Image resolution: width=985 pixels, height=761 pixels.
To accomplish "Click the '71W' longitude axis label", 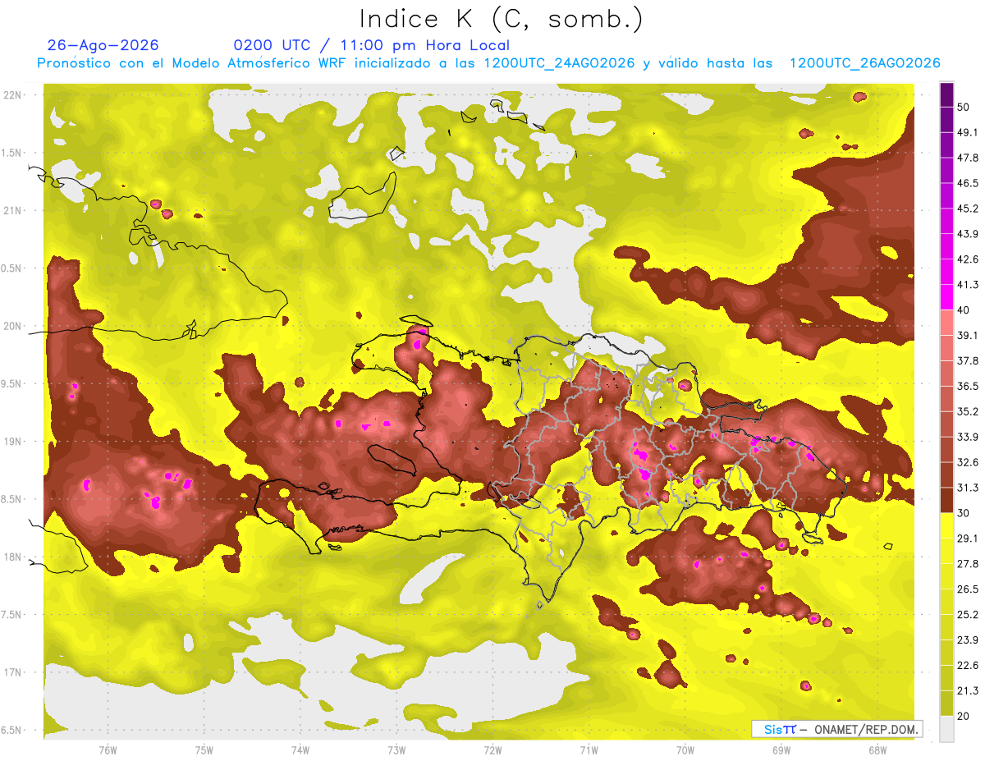I will pyautogui.click(x=589, y=750).
